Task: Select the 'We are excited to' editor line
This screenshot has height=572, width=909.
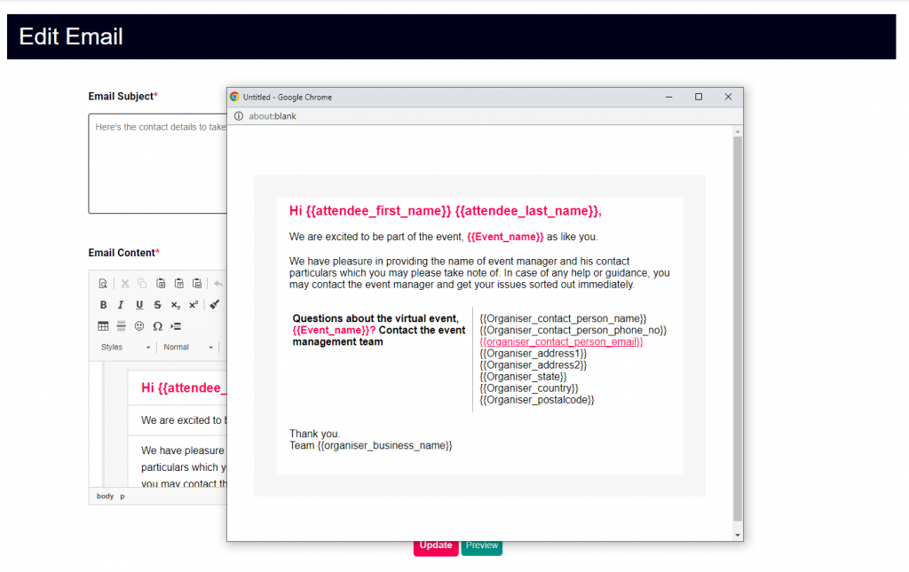Action: [x=184, y=420]
